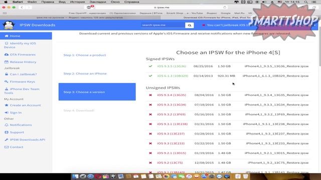Go to Step 1: Choose a product
The height and width of the screenshot is (180, 321).
(x=85, y=55)
